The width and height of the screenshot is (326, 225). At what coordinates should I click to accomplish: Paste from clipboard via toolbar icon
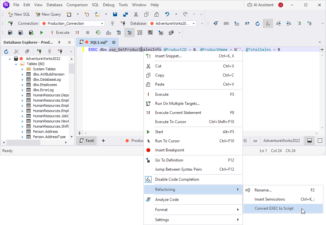tap(156, 14)
